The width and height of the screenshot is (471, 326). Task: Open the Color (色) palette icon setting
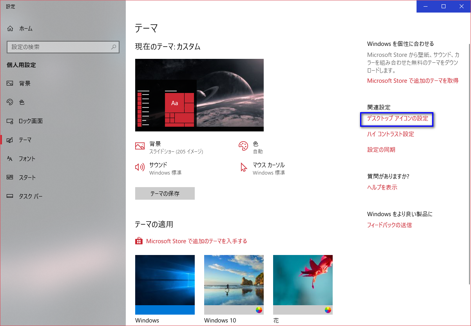coord(243,146)
